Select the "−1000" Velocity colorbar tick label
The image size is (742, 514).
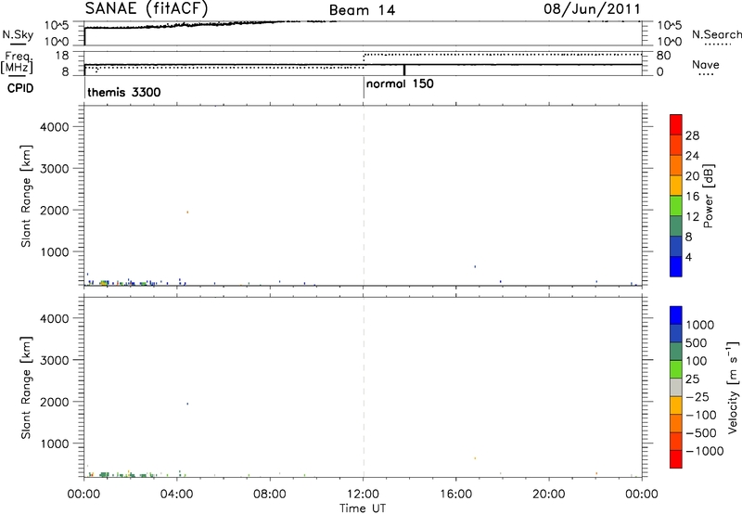pyautogui.click(x=704, y=451)
